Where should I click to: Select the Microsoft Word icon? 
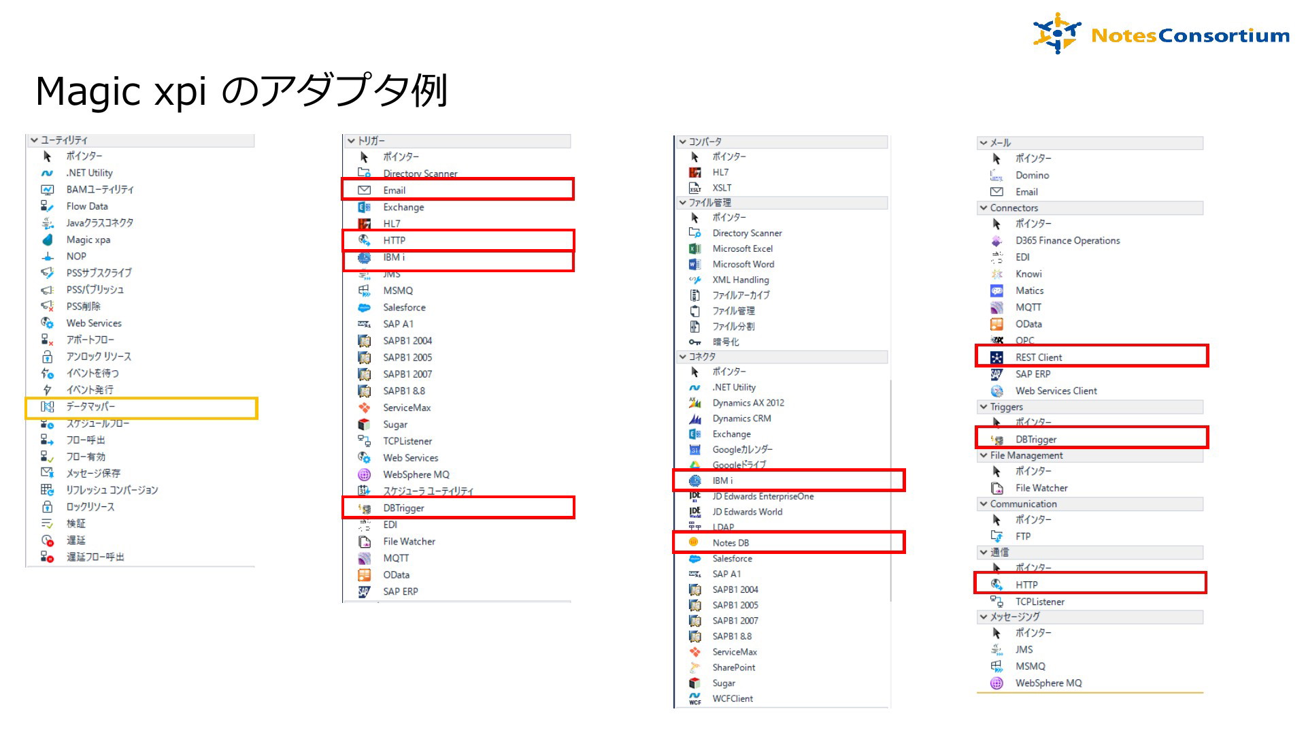[x=694, y=265]
